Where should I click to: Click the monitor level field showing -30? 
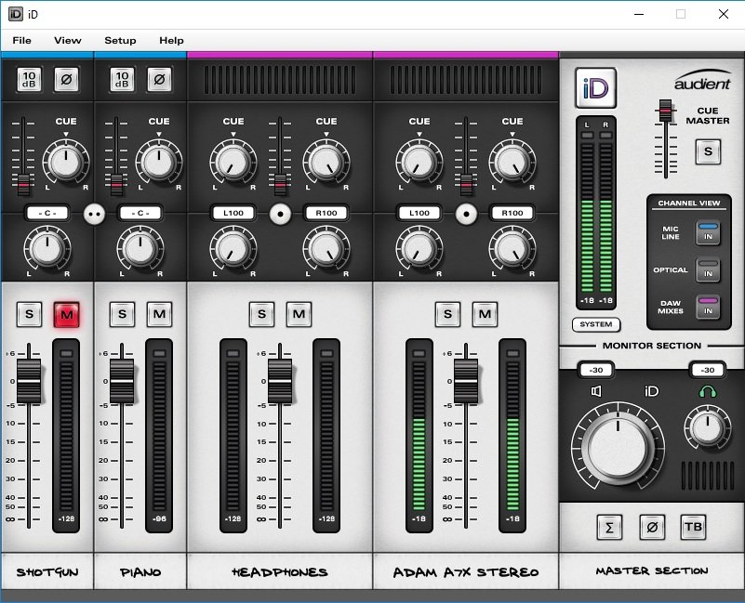tap(596, 371)
